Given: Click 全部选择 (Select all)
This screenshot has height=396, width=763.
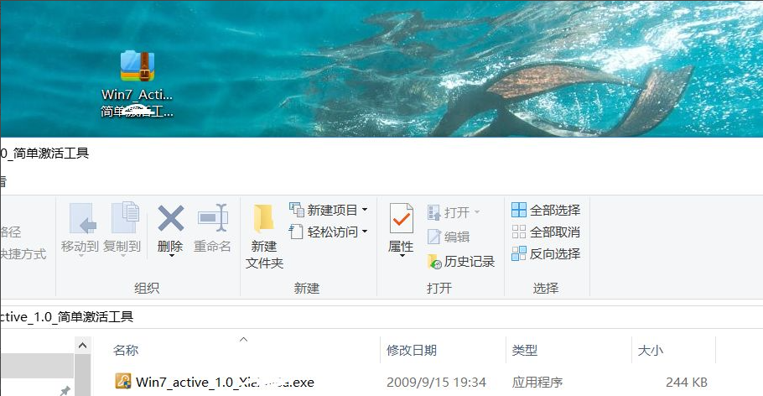Looking at the screenshot, I should tap(546, 210).
